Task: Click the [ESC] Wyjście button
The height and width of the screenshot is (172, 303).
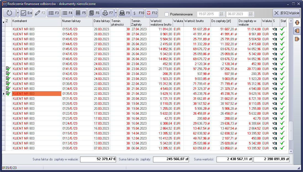Action: (286, 13)
